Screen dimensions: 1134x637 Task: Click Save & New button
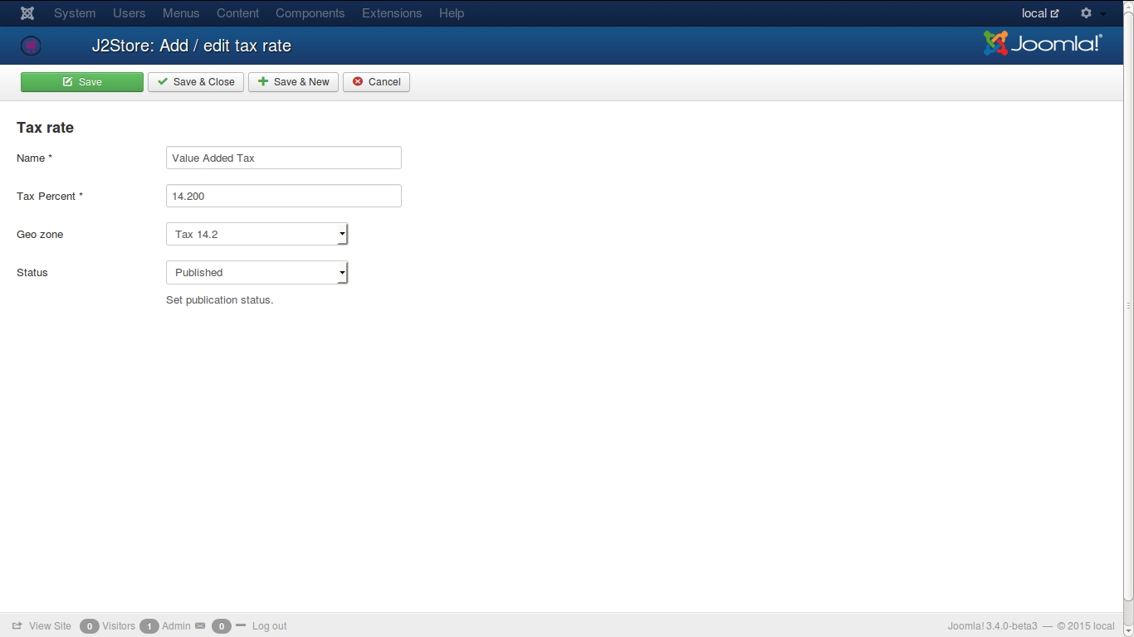coord(293,82)
